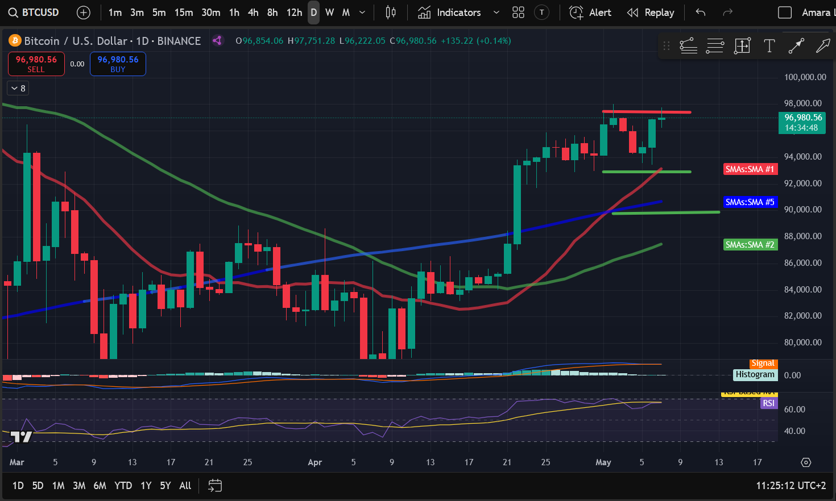The width and height of the screenshot is (836, 501).
Task: Switch to the weekly W timeframe
Action: [x=330, y=12]
